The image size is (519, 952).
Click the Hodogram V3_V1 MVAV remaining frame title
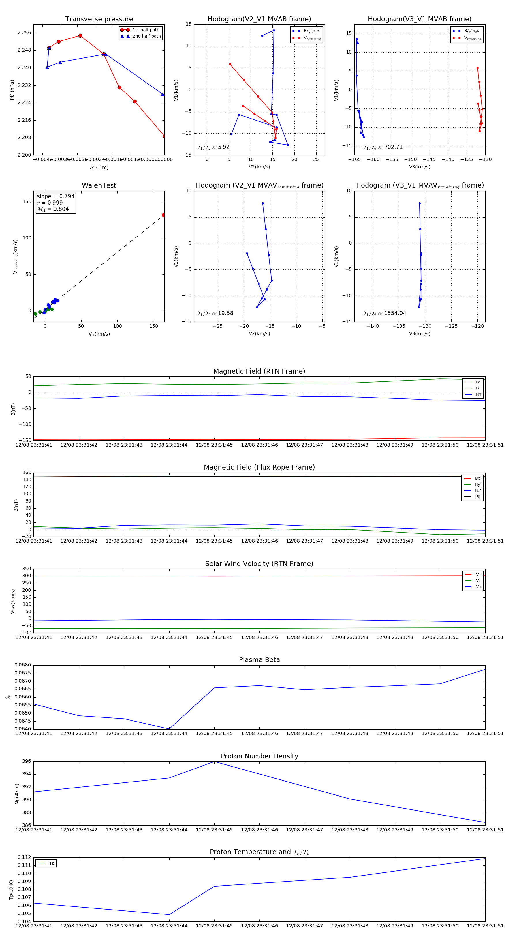pyautogui.click(x=420, y=185)
